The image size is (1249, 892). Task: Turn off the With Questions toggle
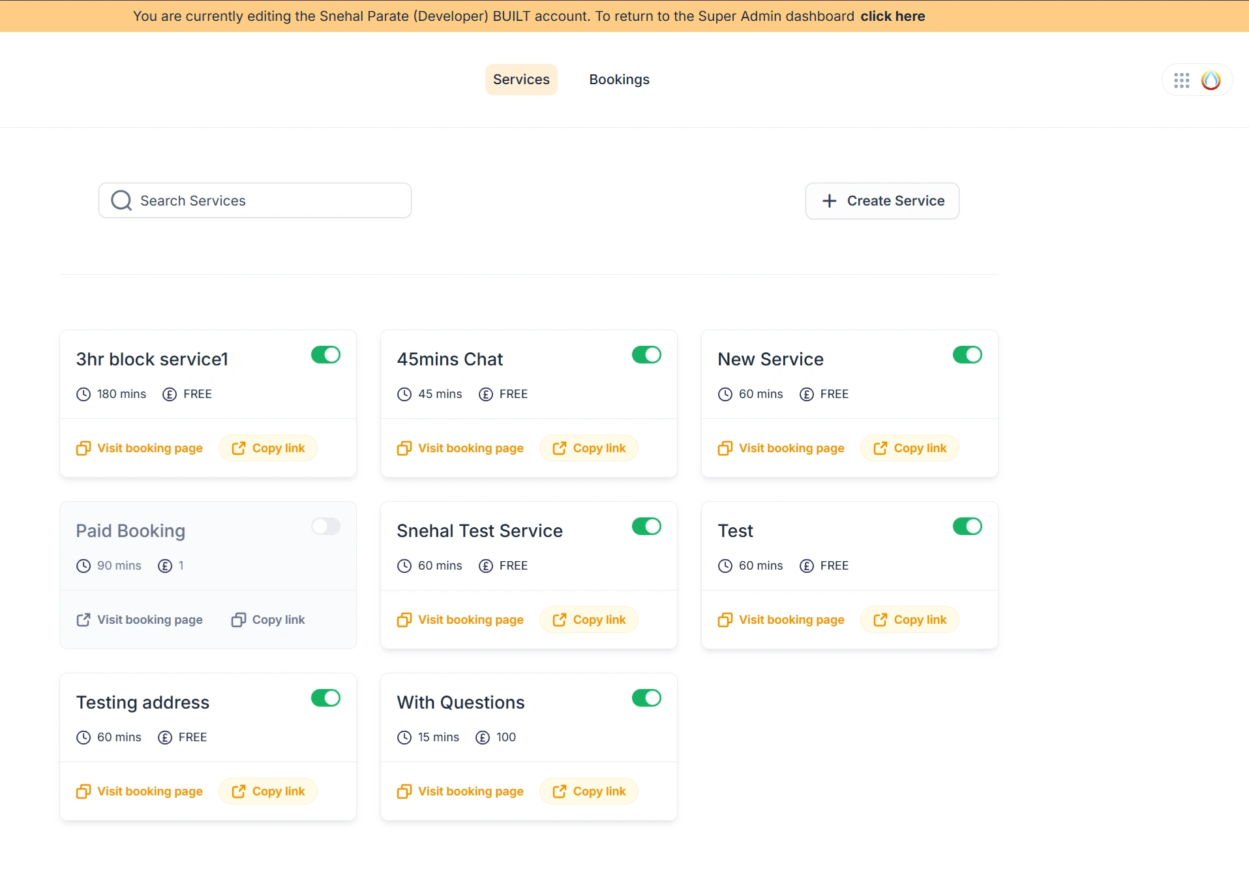tap(646, 698)
